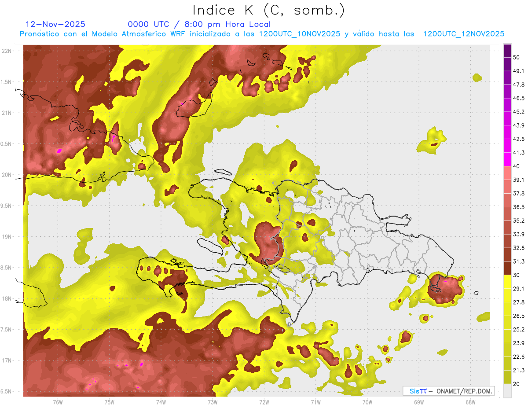
Task: Click the "29.1" color bar label
Action: click(519, 289)
